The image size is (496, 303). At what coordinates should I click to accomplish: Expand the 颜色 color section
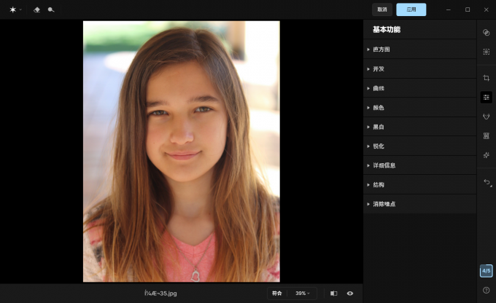419,107
